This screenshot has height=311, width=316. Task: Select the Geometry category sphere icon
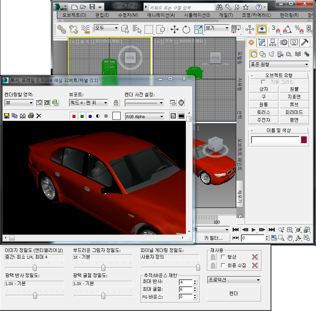254,54
